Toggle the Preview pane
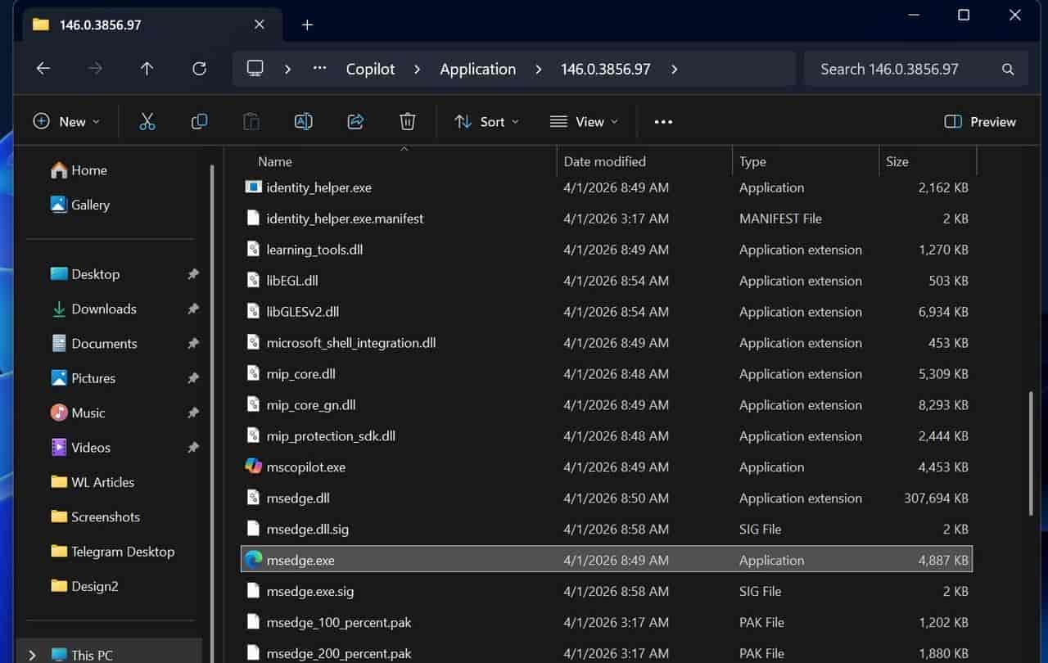1048x663 pixels. 980,122
